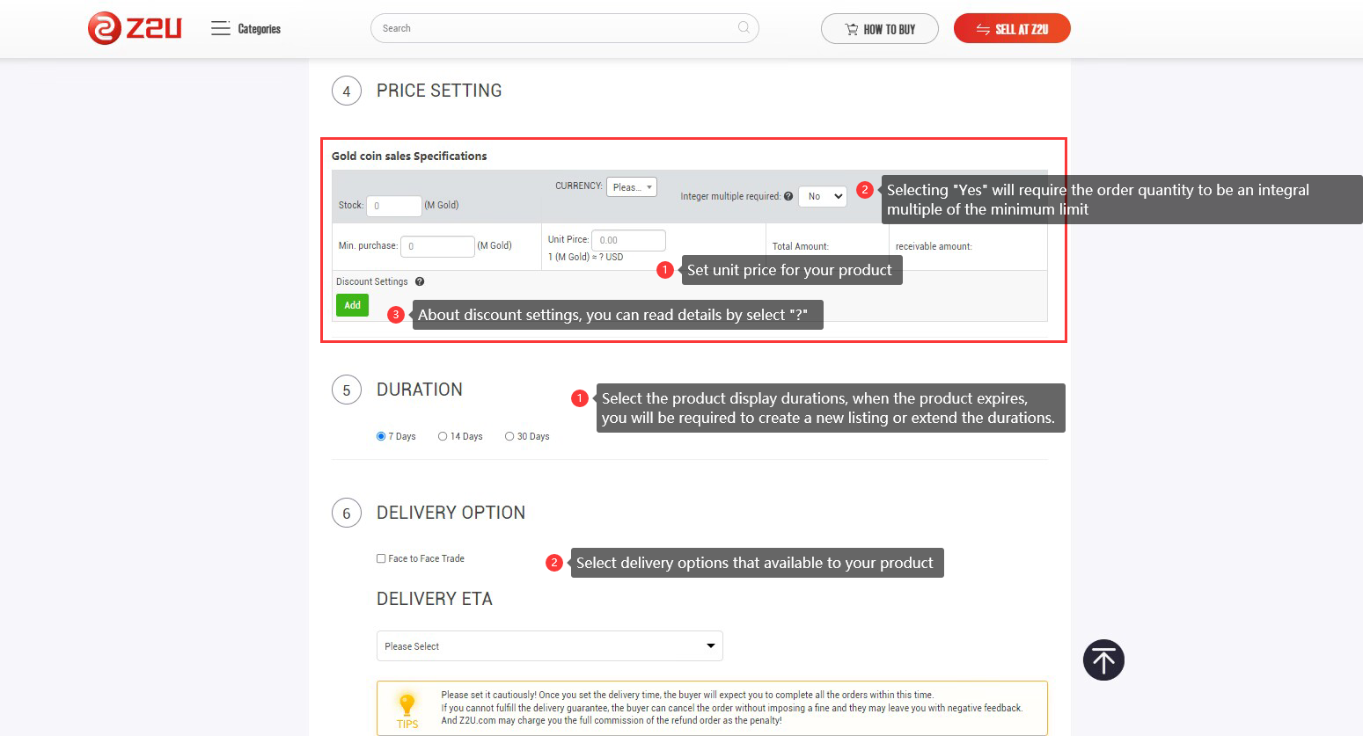
Task: Select the 14 Days duration option
Action: [x=443, y=436]
